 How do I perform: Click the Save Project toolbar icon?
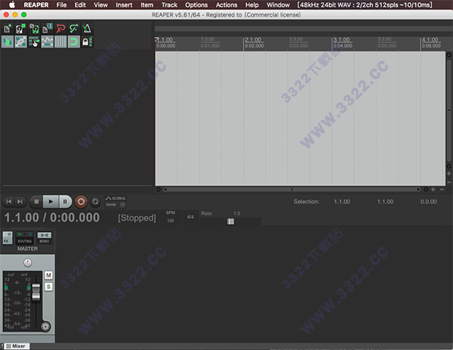click(34, 28)
